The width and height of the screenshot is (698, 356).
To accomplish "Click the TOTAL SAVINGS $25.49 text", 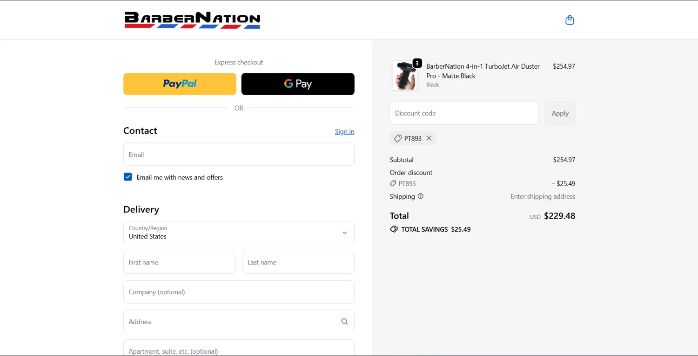I will (x=436, y=229).
